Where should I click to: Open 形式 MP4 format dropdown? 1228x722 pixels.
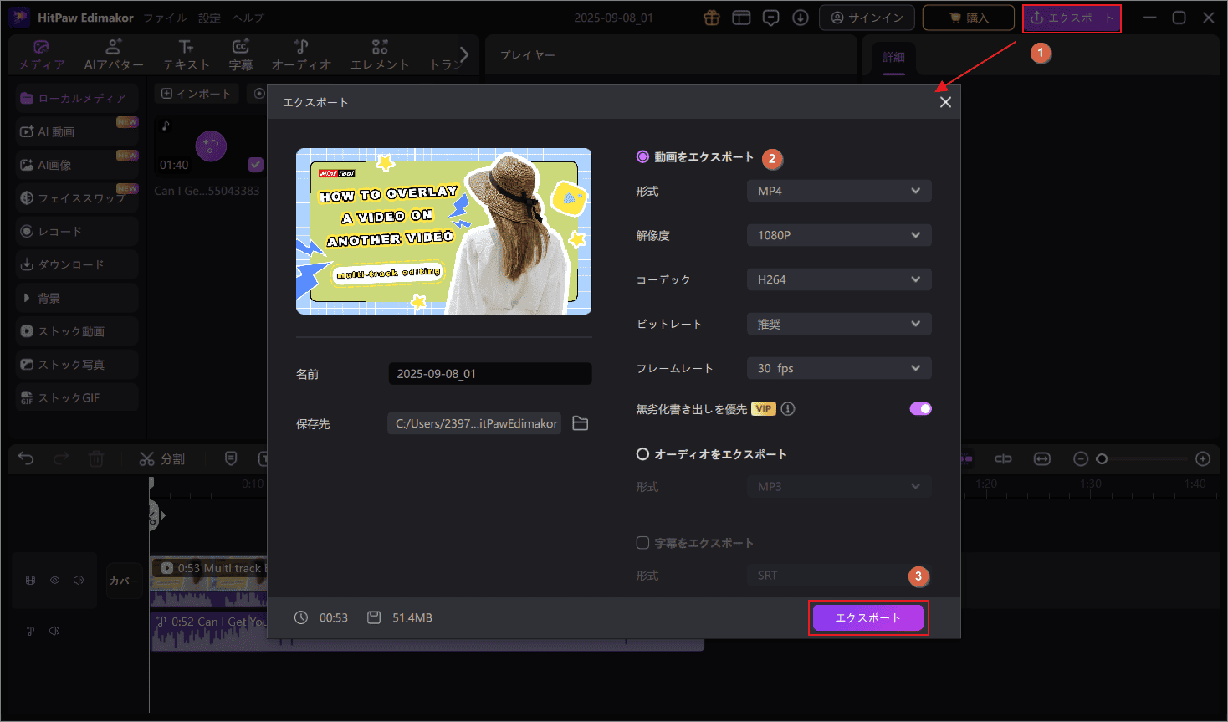[839, 191]
